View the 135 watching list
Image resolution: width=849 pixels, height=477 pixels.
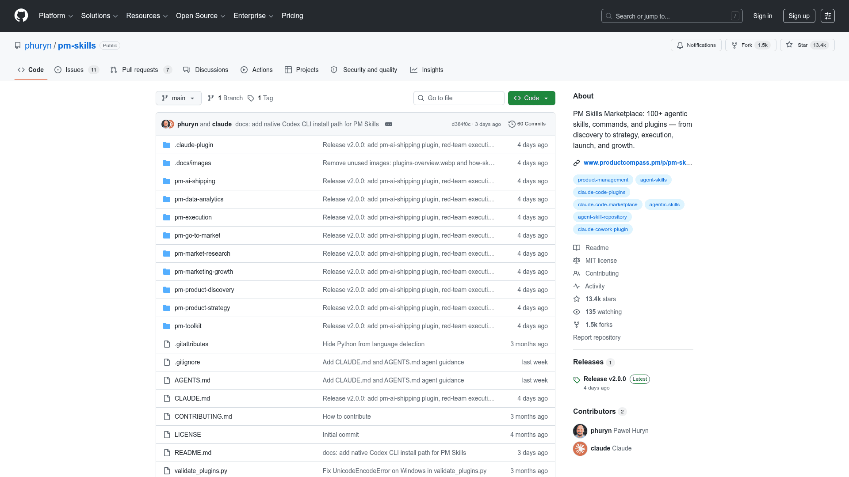[597, 312]
